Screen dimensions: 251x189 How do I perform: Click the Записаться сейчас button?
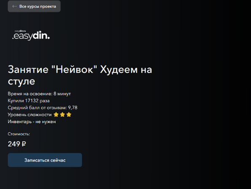[x=45, y=160]
